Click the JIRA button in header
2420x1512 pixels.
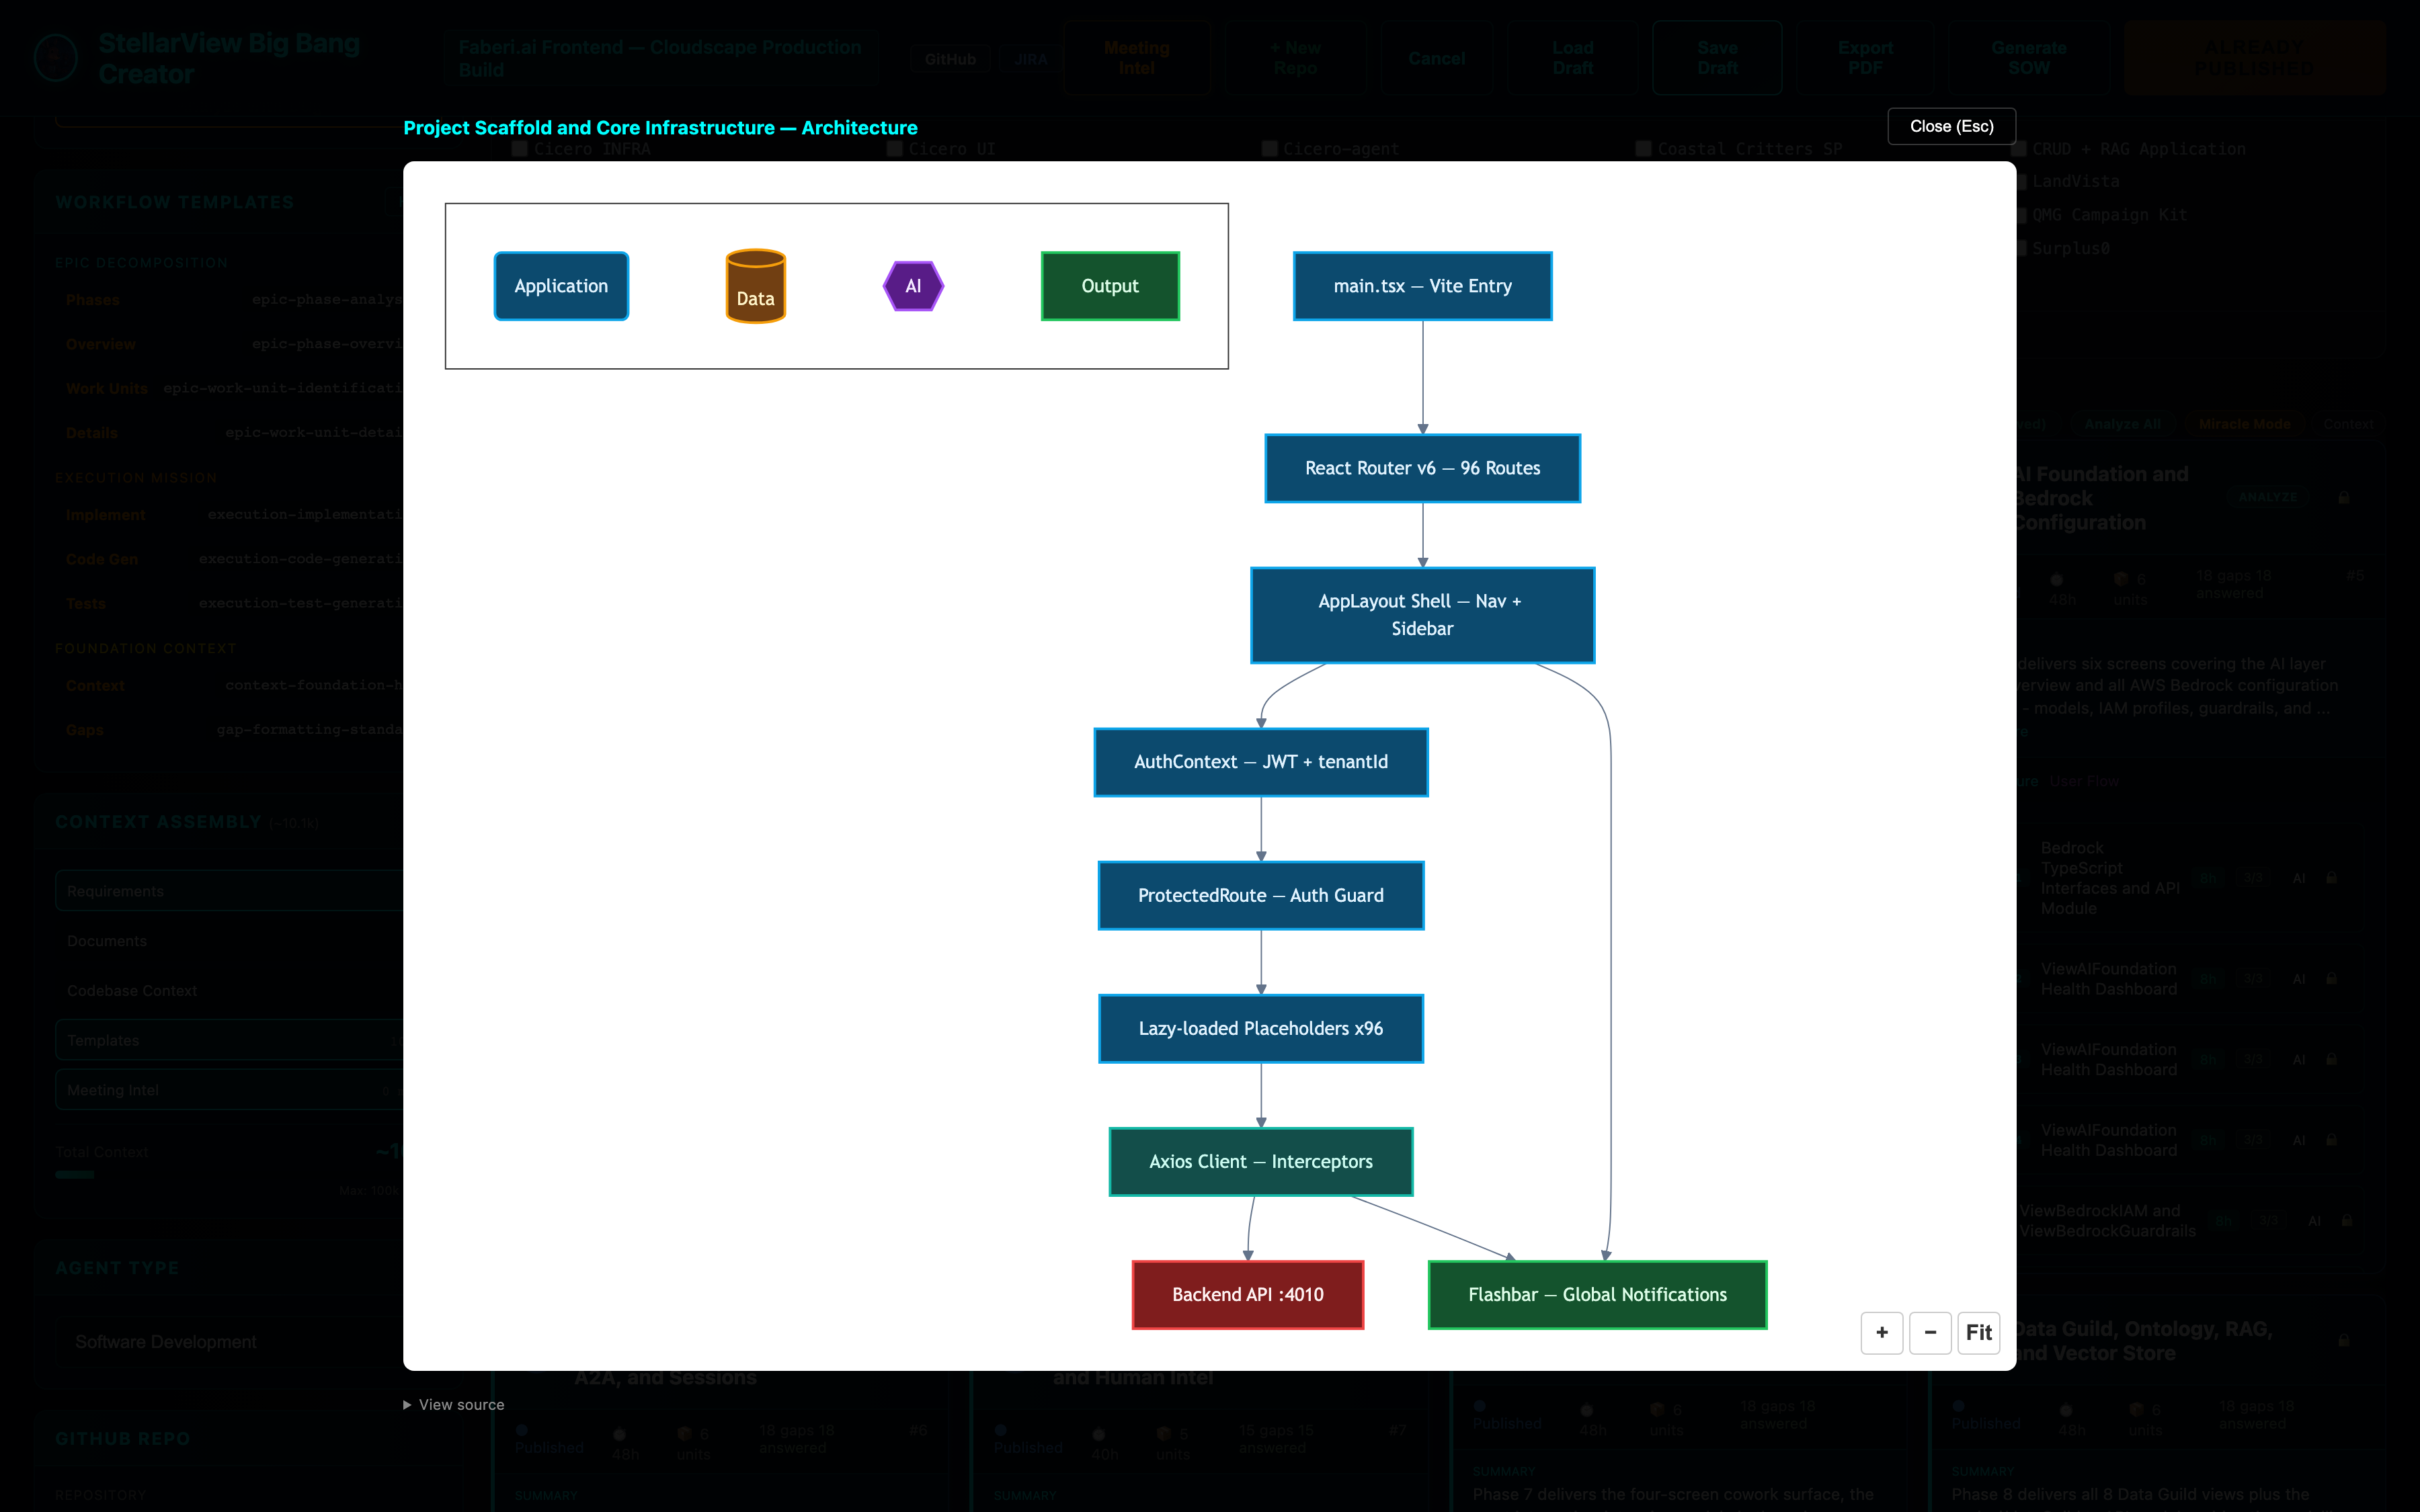click(1030, 59)
